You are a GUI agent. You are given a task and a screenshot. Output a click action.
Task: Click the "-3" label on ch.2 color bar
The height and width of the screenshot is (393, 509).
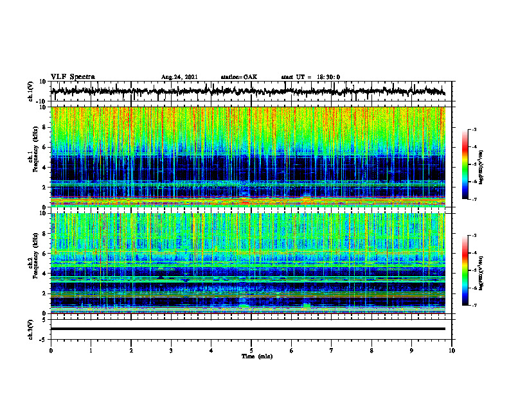click(474, 236)
